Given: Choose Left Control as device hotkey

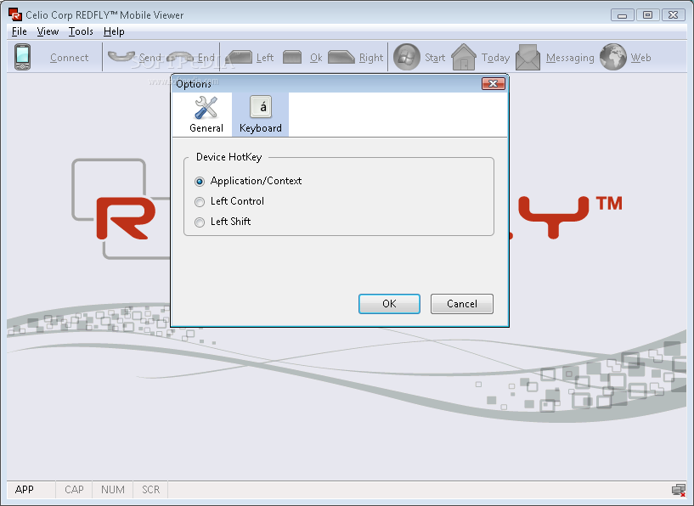Looking at the screenshot, I should (x=200, y=202).
